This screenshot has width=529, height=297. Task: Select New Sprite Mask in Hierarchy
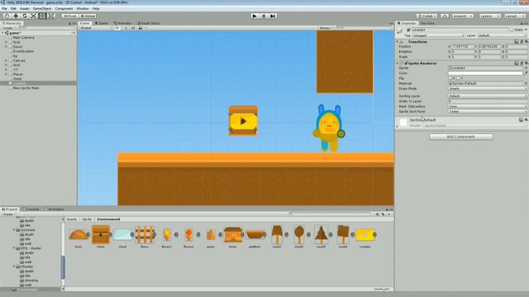tap(26, 88)
